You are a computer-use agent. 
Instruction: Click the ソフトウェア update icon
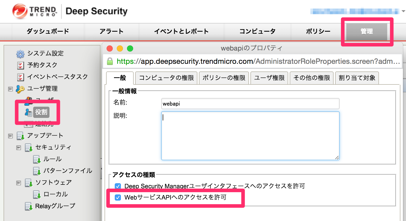pyautogui.click(x=29, y=183)
